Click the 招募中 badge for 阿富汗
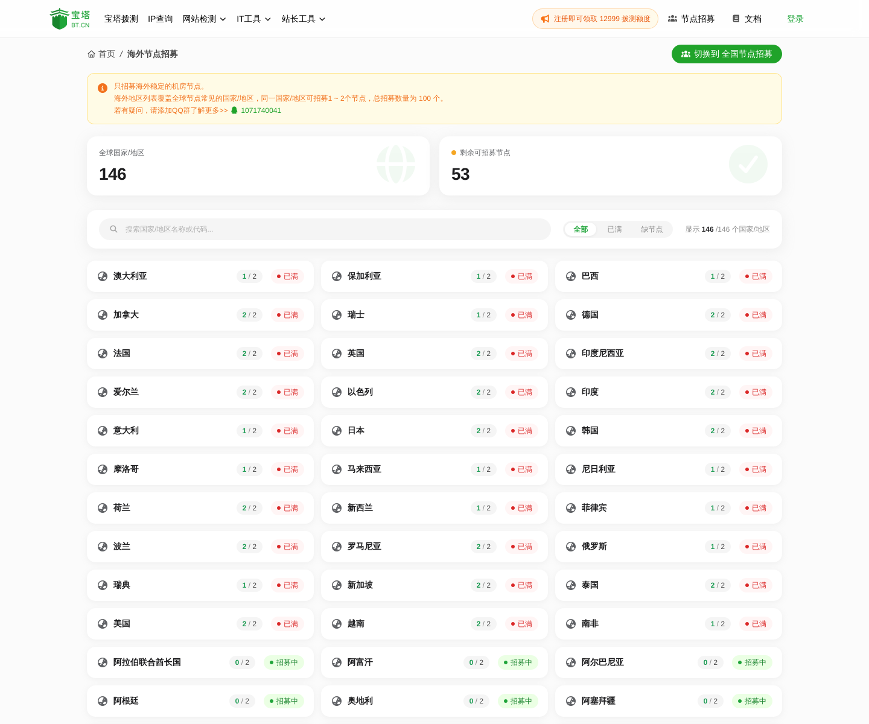 pos(518,662)
